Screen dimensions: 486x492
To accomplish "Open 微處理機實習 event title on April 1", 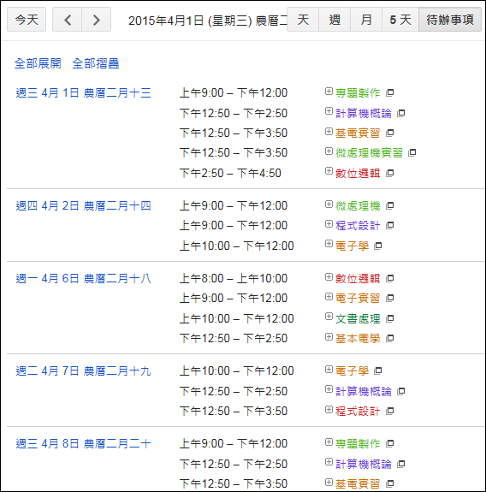I will tap(369, 153).
